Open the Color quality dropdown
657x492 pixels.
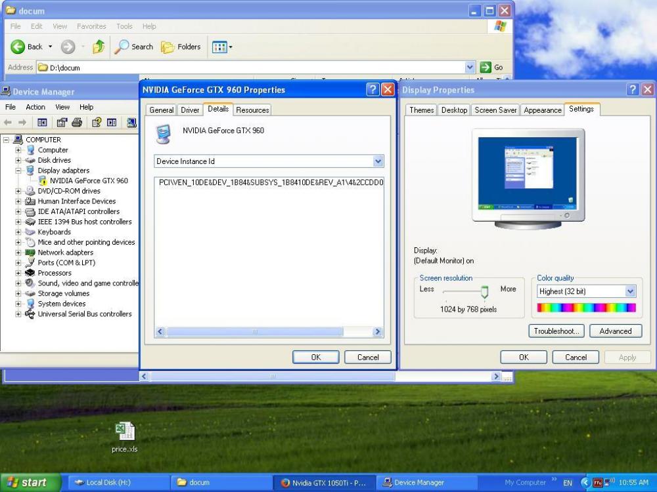coord(630,291)
